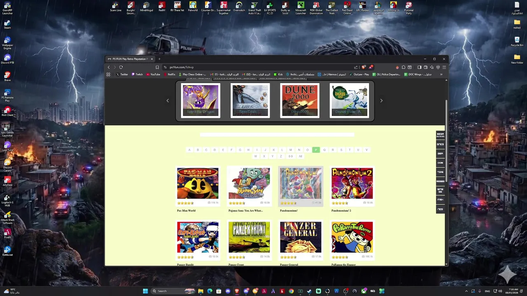
Task: Open the Palworld desktop shortcut
Action: pos(193,7)
